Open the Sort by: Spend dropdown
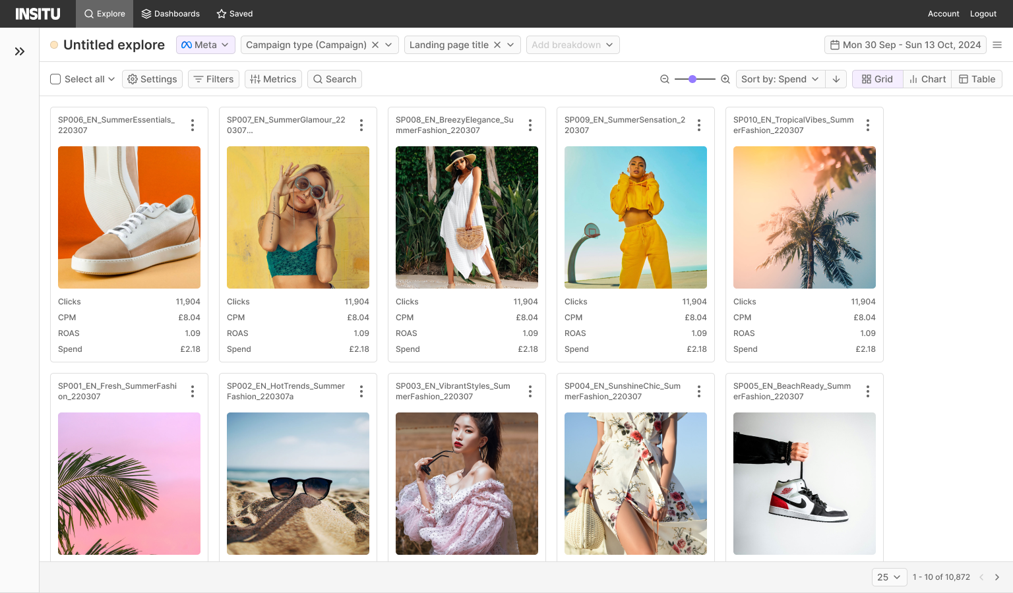The image size is (1013, 593). click(780, 79)
